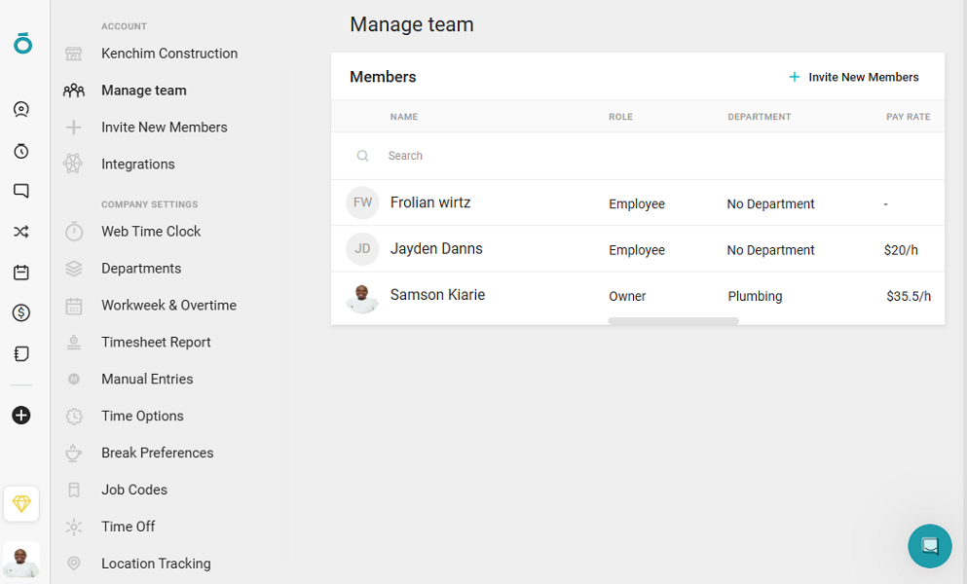Click the search magnifier icon in Members panel

[x=362, y=156]
